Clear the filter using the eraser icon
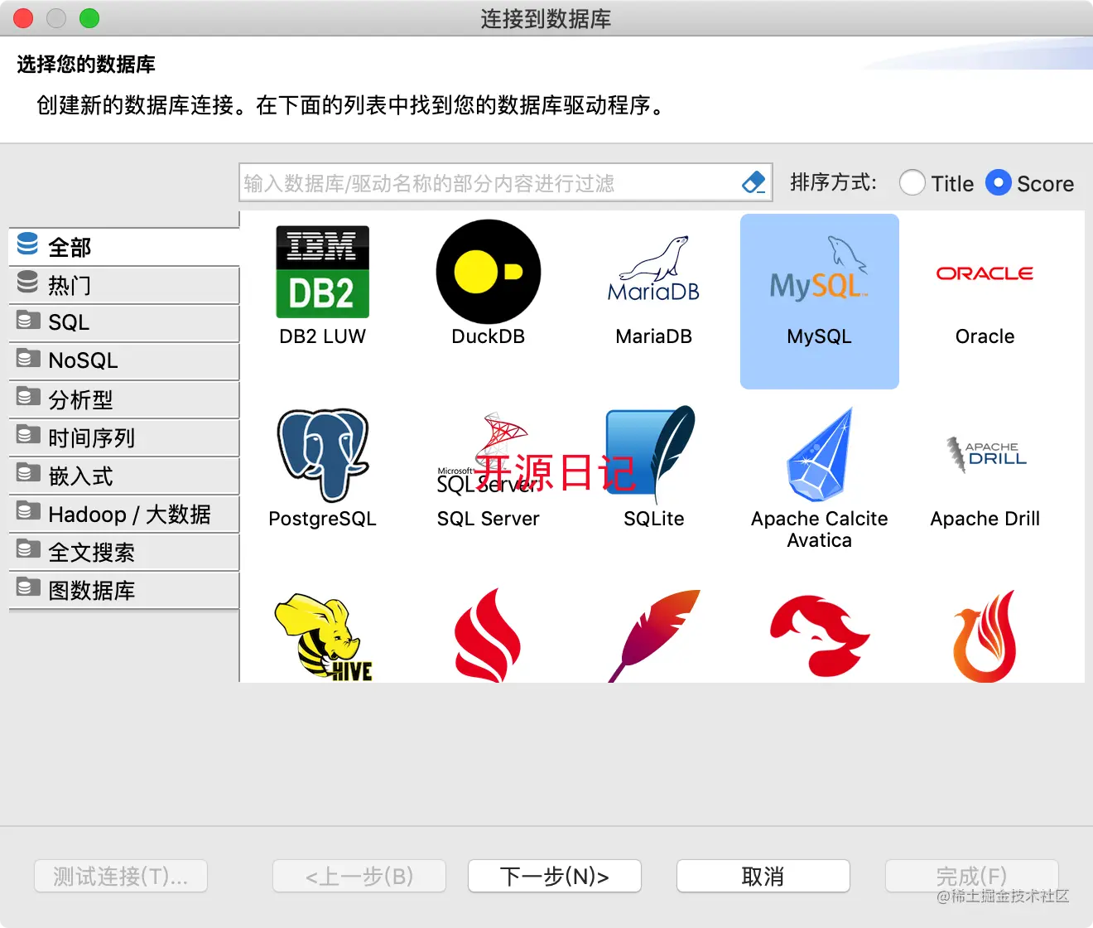 (754, 182)
